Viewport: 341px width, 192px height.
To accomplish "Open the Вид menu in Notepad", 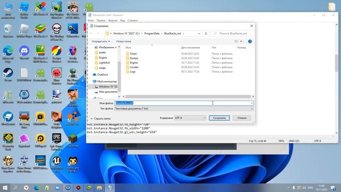I will (x=123, y=20).
